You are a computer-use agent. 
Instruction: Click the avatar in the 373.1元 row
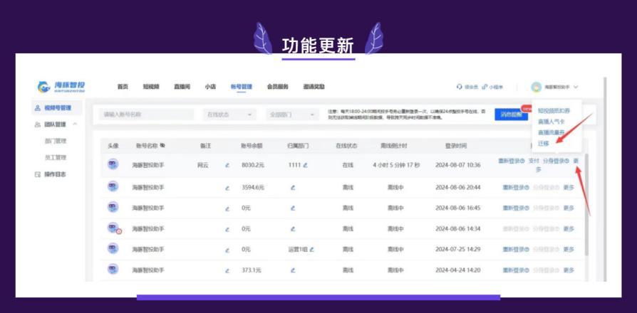113,269
